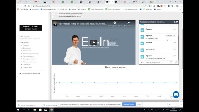The height and width of the screenshot is (112, 199).
Task: Click the last chat message about internet shop
Action: (x=155, y=58)
